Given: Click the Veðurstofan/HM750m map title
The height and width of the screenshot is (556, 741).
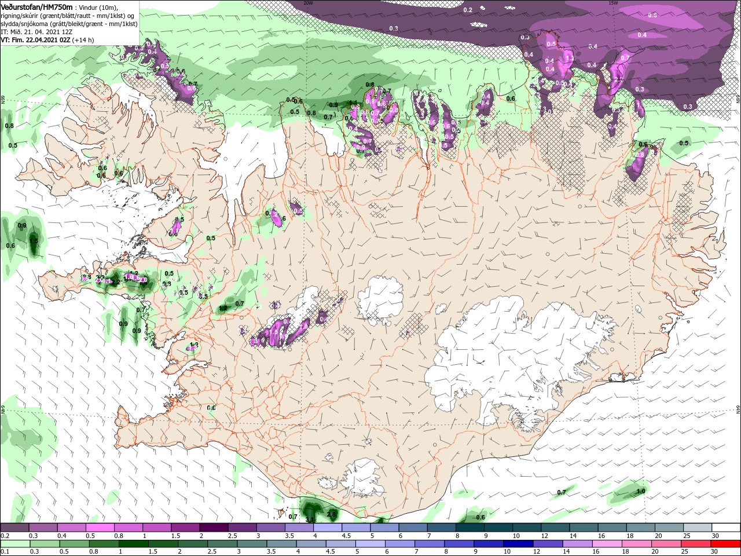Looking at the screenshot, I should tap(36, 6).
